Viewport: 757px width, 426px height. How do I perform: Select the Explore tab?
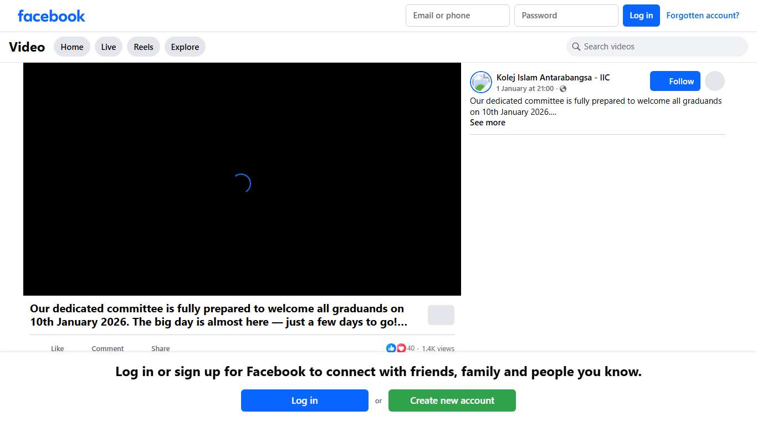coord(185,47)
